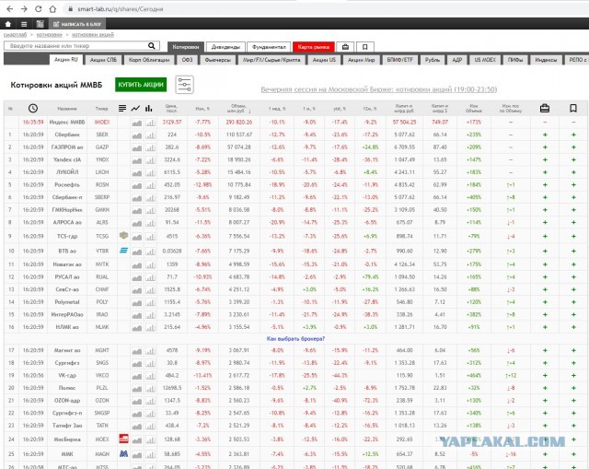Click Роснефть change value -12.98%

[x=202, y=184]
